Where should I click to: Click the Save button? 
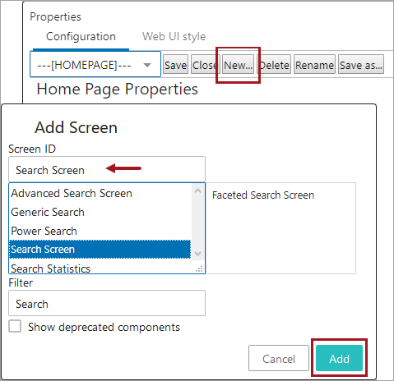[x=175, y=64]
